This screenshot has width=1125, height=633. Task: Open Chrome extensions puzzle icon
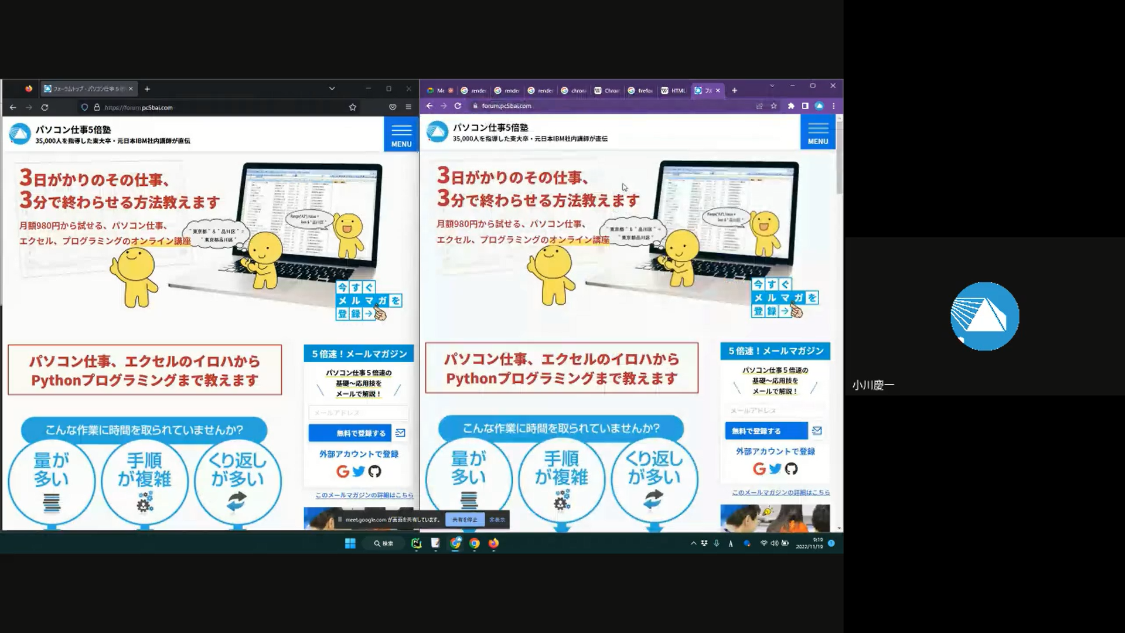pos(791,106)
